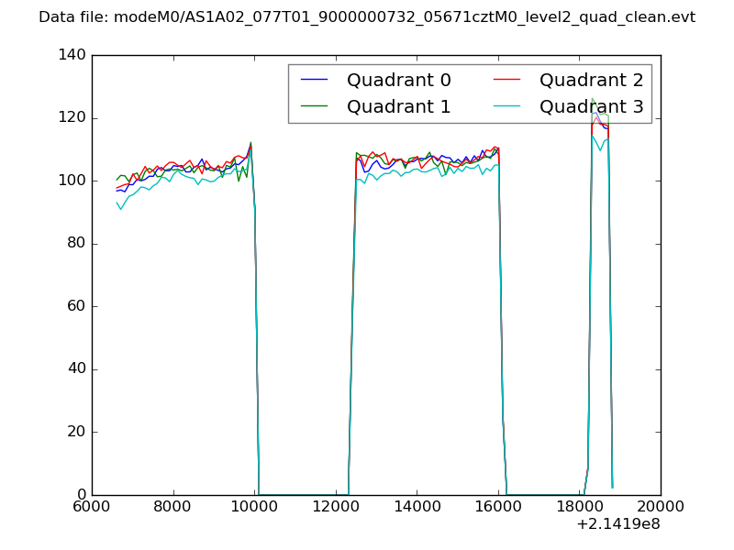This screenshot has width=734, height=550.
Task: Click the 20000 tick label on x-axis
Action: [661, 507]
